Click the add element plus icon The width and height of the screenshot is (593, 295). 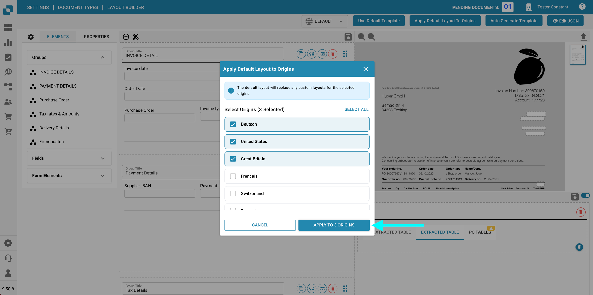pos(126,37)
